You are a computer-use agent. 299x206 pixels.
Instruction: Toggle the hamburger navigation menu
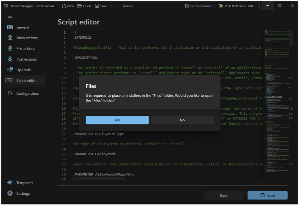point(10,16)
